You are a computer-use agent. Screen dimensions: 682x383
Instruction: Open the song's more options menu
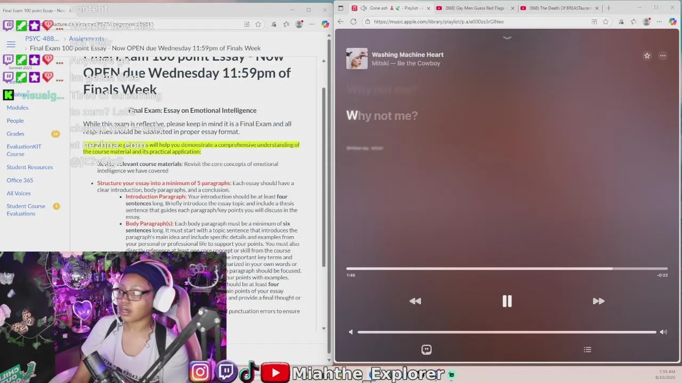pos(662,55)
